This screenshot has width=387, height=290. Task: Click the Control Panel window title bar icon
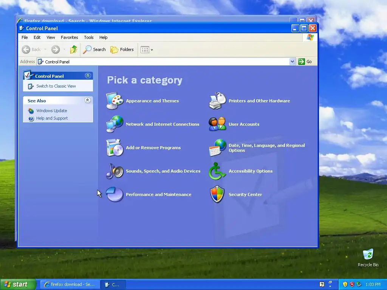coord(22,28)
